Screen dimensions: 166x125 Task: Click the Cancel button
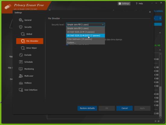pyautogui.click(x=124, y=108)
